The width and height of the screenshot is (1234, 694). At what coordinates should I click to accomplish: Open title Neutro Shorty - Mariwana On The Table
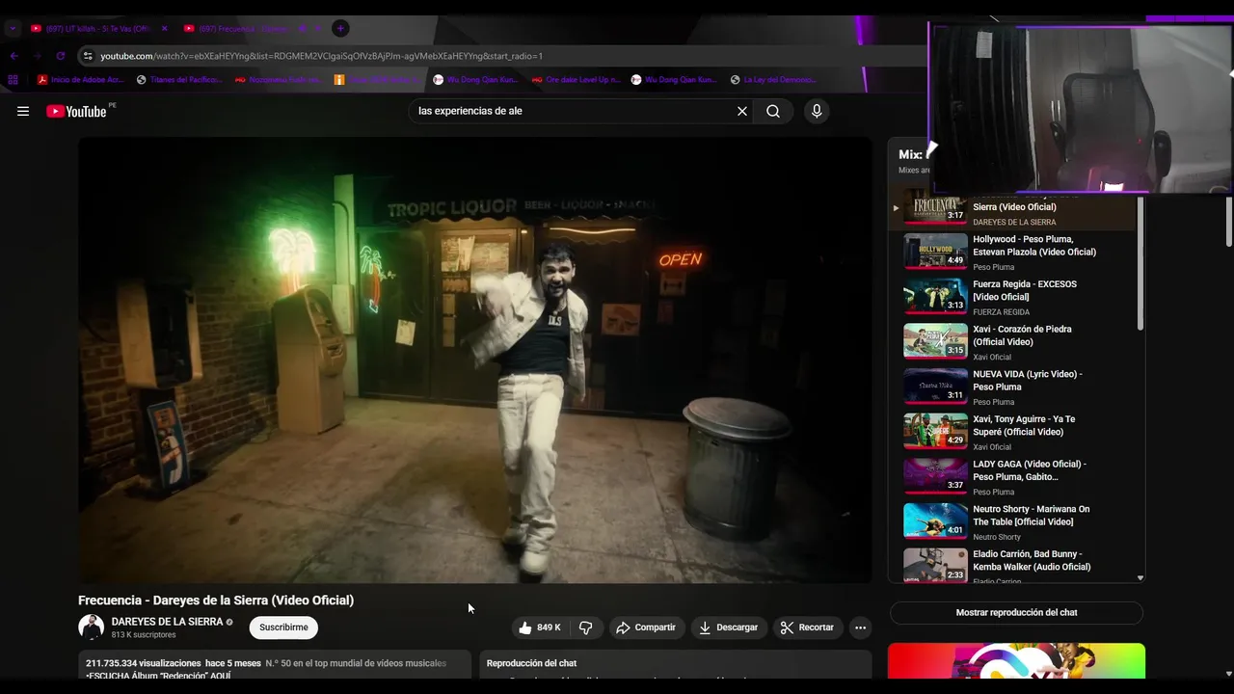[x=1032, y=516]
